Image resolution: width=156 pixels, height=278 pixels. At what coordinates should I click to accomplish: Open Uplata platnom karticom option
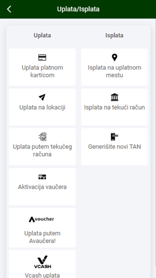42,67
